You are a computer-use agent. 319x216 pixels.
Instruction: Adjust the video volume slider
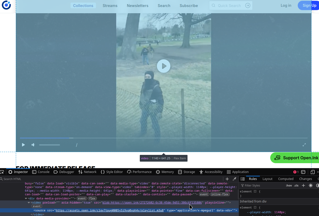pyautogui.click(x=50, y=145)
